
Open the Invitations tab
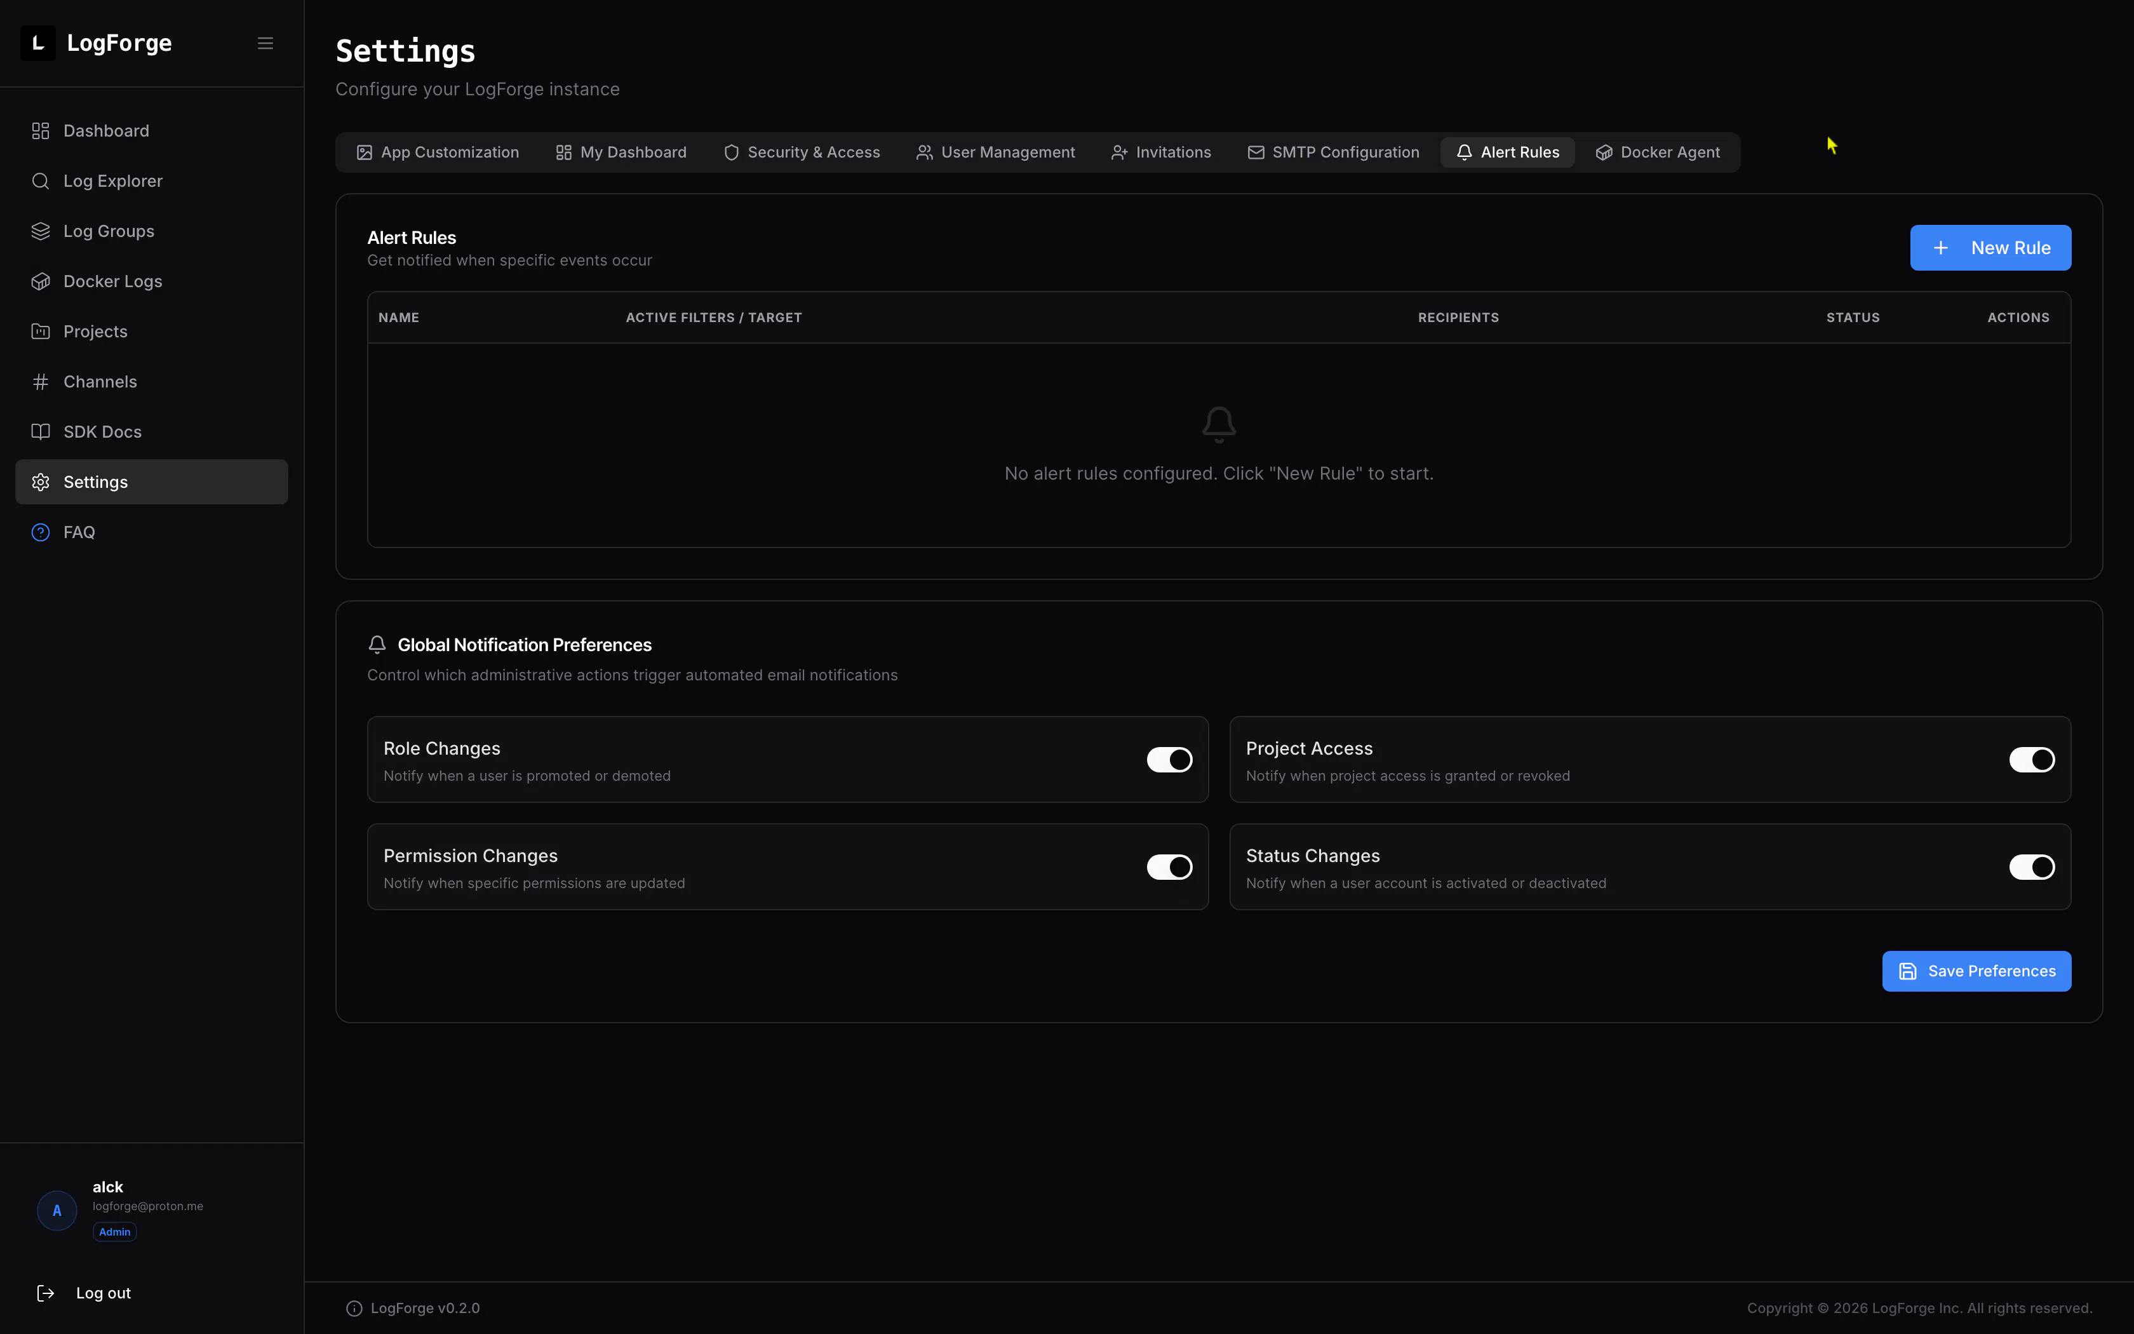(x=1162, y=152)
